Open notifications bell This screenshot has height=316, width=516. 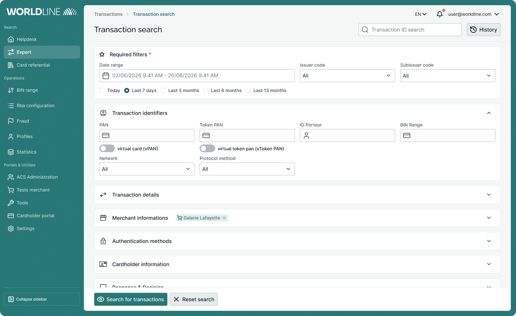click(x=440, y=14)
